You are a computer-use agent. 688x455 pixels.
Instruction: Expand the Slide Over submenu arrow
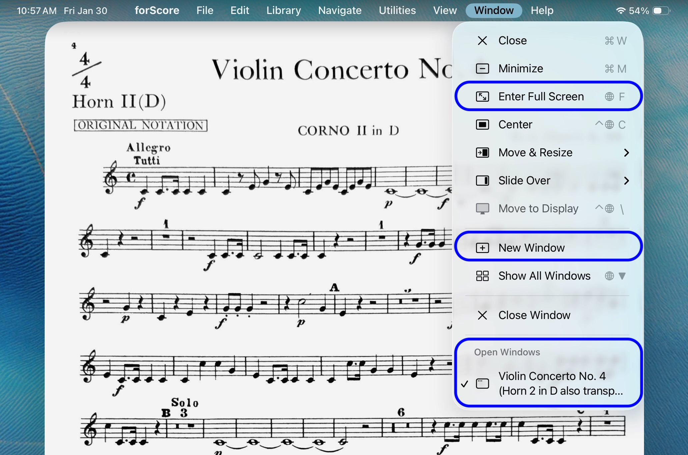click(626, 181)
